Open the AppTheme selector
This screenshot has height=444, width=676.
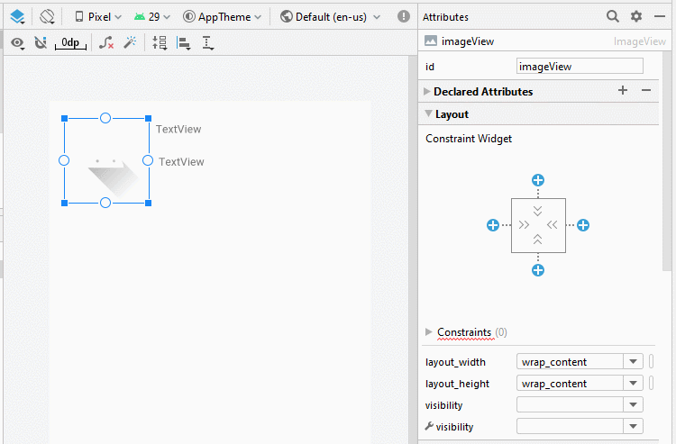pyautogui.click(x=222, y=17)
